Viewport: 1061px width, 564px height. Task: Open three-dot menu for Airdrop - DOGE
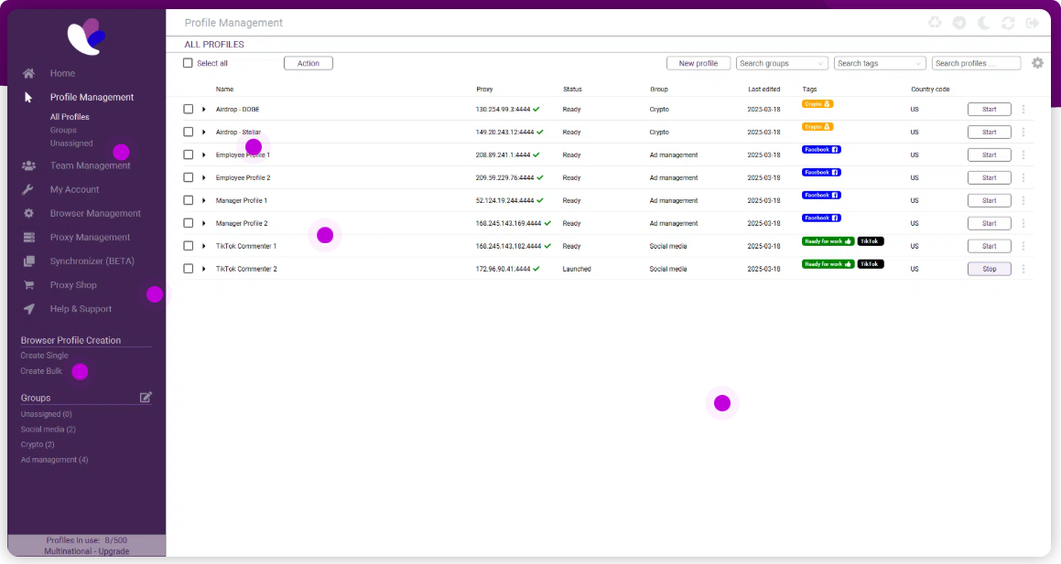1023,109
